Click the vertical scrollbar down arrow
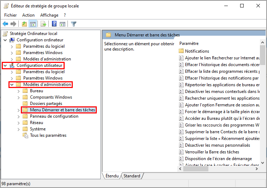The image size is (267, 188). coord(262,163)
